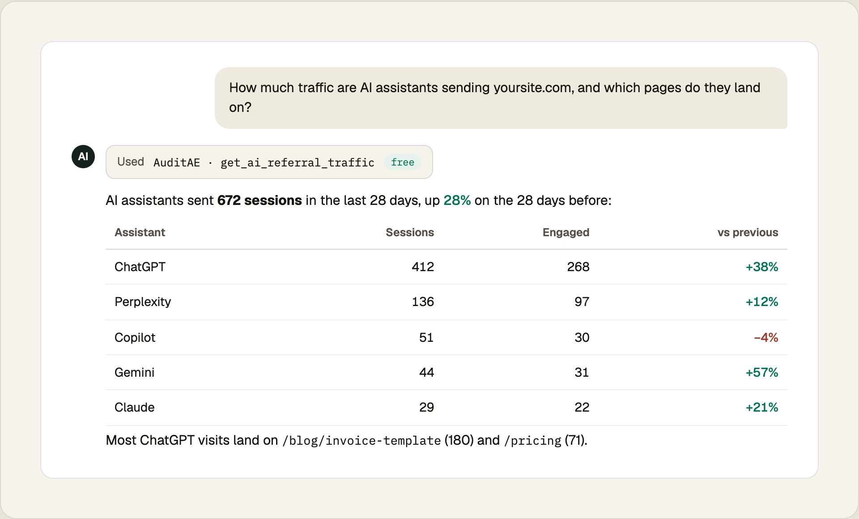
Task: Click the green "free" badge
Action: point(403,162)
